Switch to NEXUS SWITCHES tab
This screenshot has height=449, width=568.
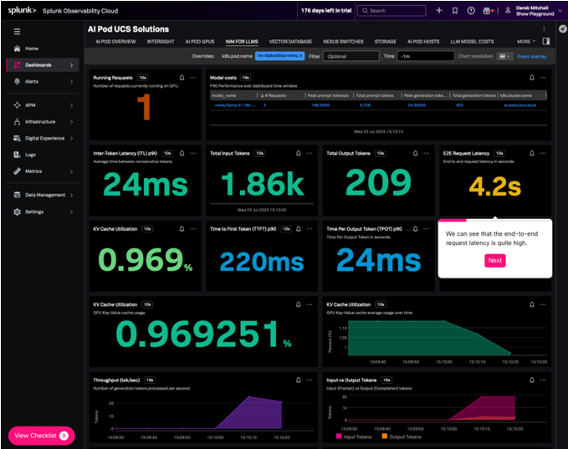click(343, 42)
